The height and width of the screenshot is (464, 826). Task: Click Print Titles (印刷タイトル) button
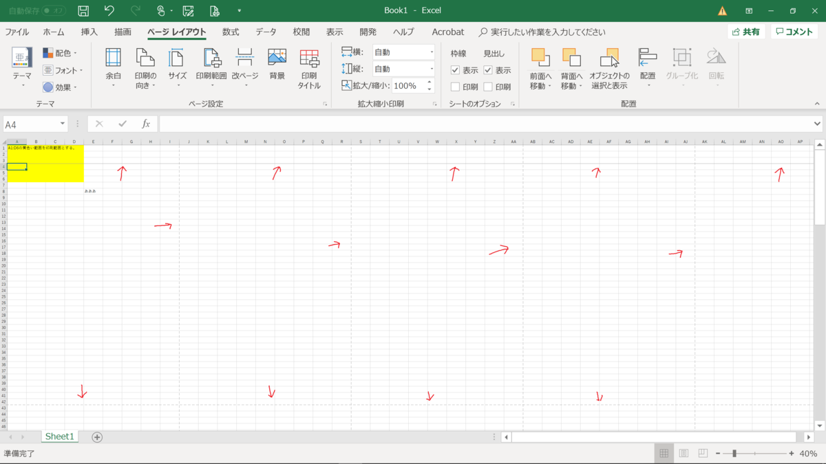click(x=309, y=68)
